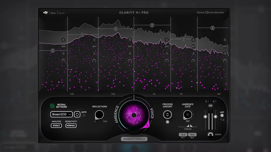Solo the 5K band
This screenshot has width=271, height=152.
[x=193, y=40]
